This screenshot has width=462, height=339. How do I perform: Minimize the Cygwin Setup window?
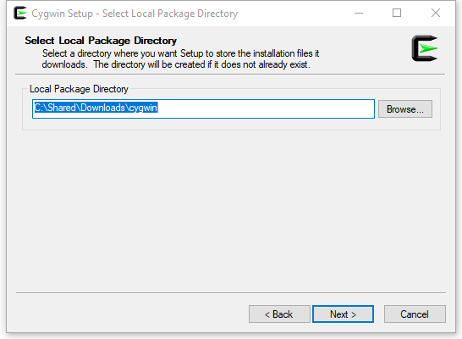[x=358, y=13]
